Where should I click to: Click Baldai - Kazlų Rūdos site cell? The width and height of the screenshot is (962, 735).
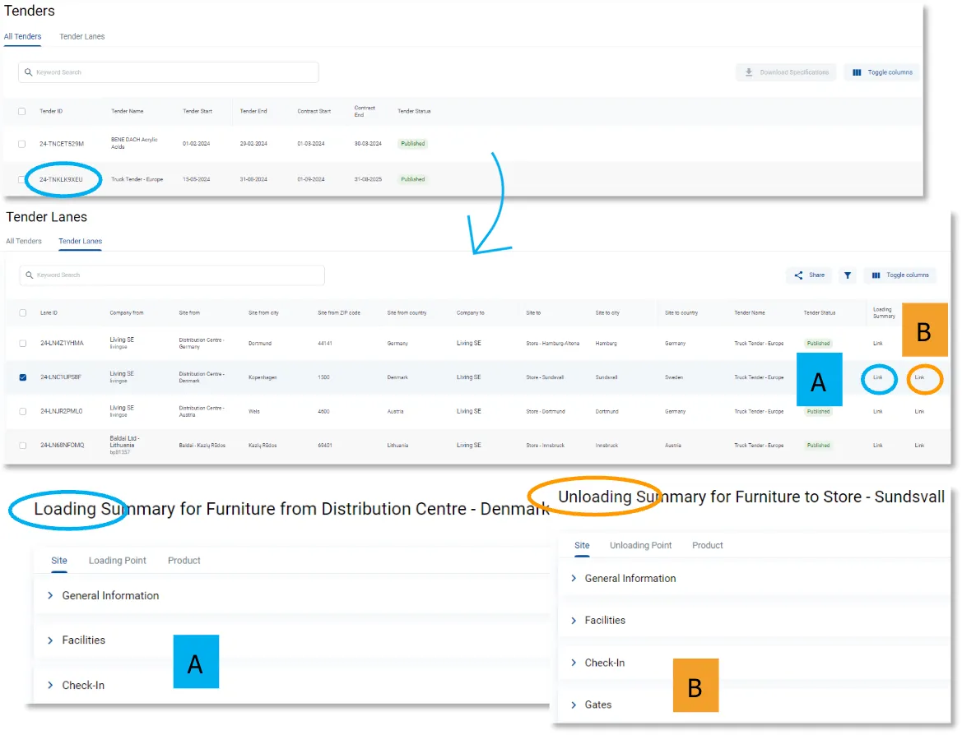point(202,446)
